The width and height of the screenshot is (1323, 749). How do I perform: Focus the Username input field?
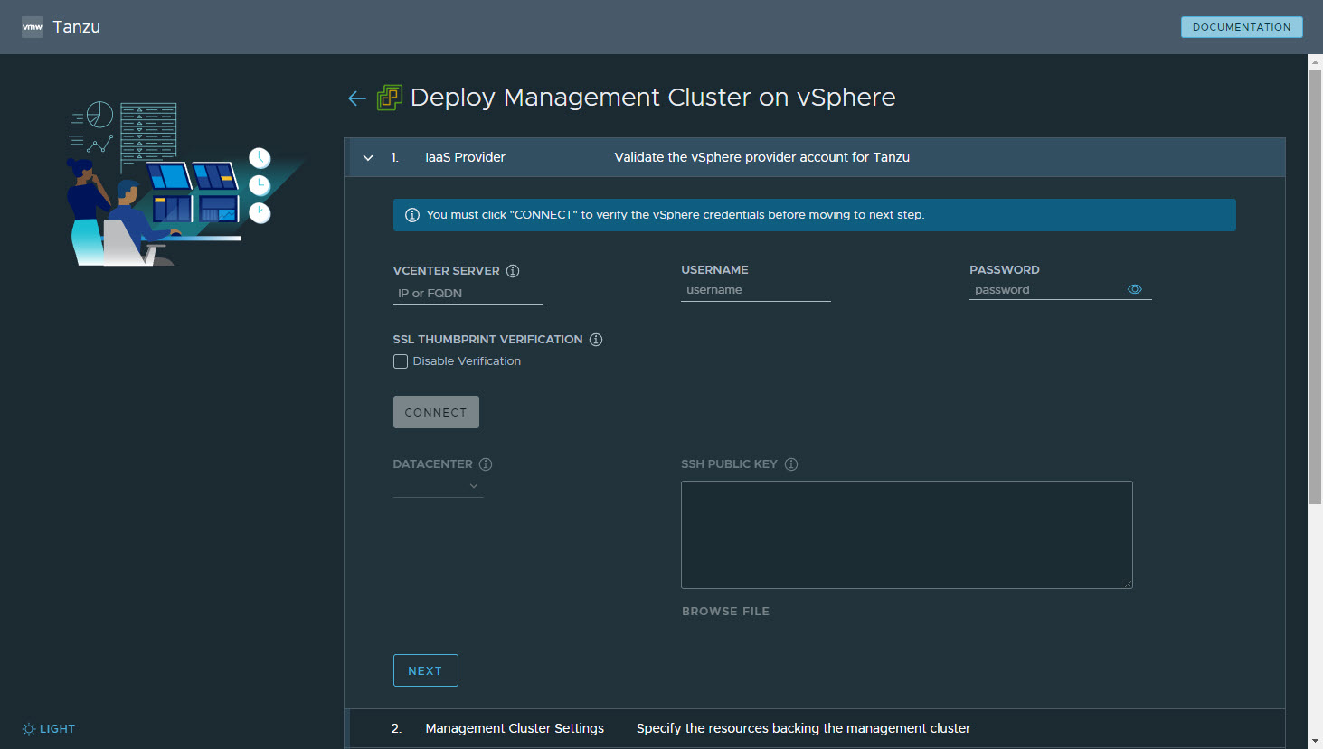[756, 290]
